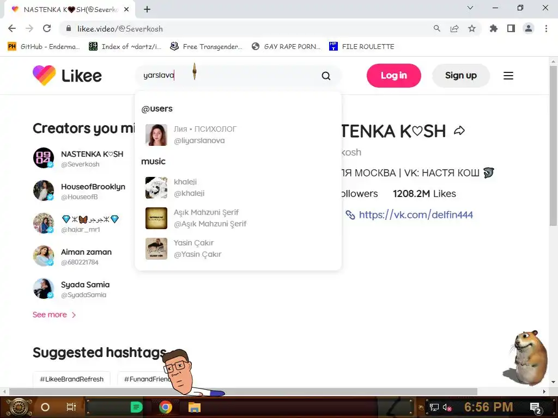Screen dimensions: 558x418
Task: Reload the page
Action: (47, 28)
